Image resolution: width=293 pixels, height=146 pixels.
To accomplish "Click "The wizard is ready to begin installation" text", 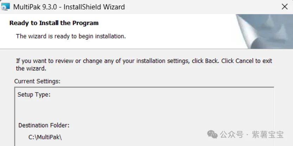I will coord(71,36).
